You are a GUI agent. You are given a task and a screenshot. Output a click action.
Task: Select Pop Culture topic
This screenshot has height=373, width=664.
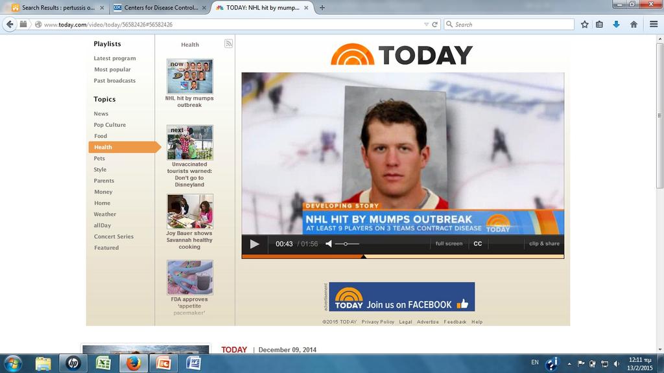[110, 125]
